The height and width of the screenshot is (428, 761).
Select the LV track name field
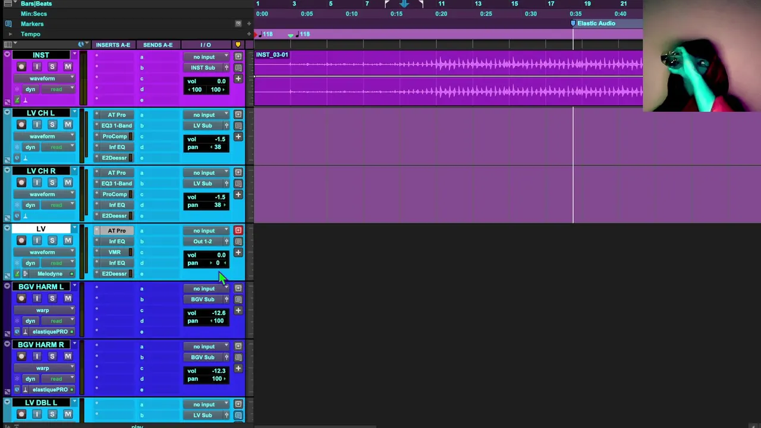(x=40, y=229)
